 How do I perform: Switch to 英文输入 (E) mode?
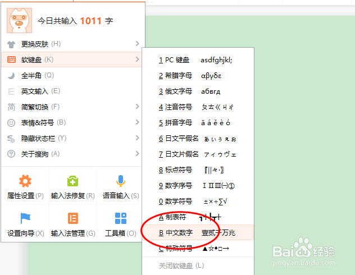[71, 91]
